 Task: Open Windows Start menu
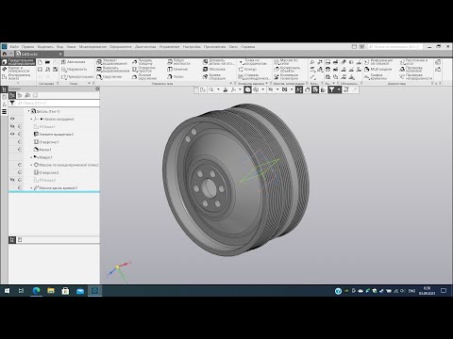(x=7, y=291)
